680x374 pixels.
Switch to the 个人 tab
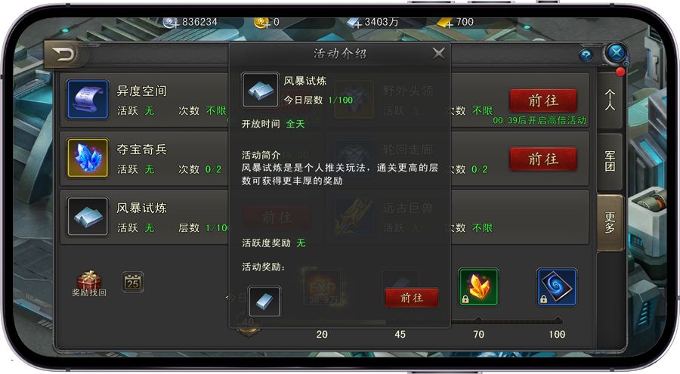[x=610, y=100]
